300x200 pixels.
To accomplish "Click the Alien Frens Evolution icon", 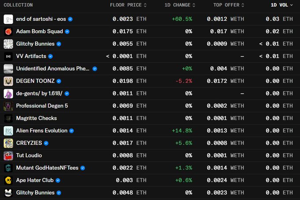I will 8,131.
